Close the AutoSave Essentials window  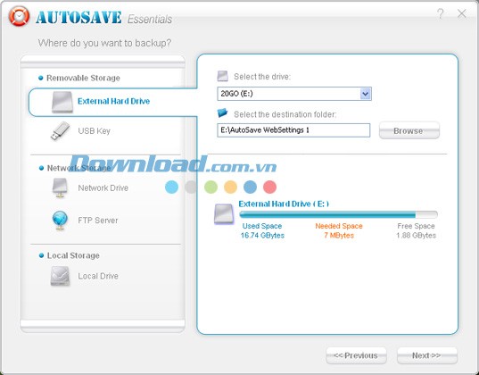[461, 13]
